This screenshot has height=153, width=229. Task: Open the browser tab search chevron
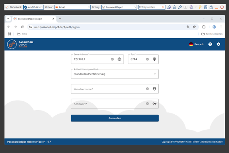pyautogui.click(x=8, y=19)
